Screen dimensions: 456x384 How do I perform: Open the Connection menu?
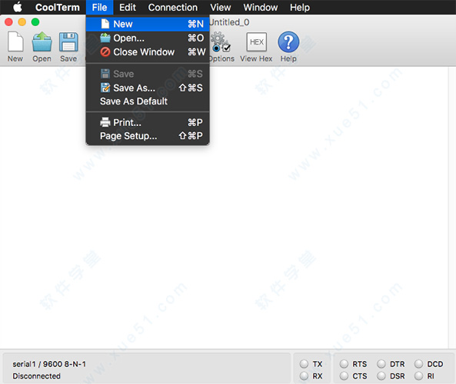point(173,7)
